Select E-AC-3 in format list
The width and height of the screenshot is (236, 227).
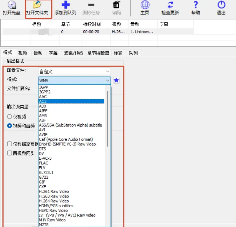point(71,158)
